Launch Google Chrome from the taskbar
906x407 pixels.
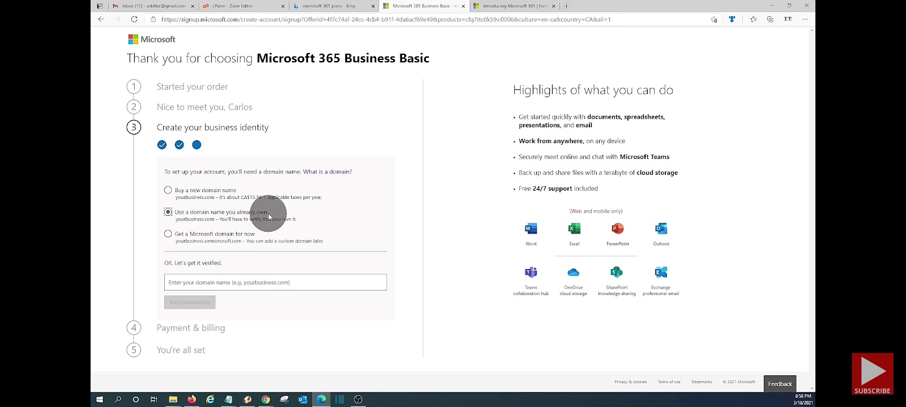click(266, 400)
